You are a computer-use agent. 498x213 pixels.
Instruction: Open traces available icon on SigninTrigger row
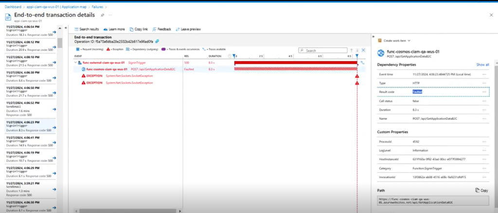pyautogui.click(x=362, y=63)
